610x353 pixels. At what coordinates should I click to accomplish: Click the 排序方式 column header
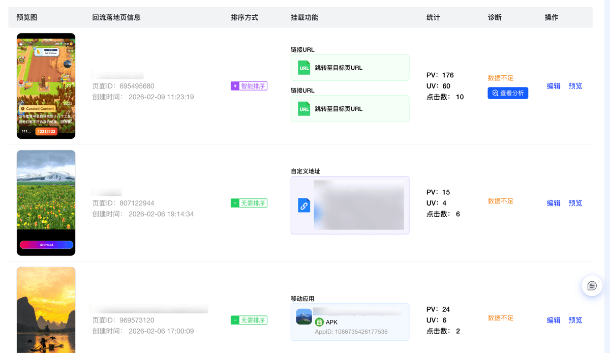245,17
